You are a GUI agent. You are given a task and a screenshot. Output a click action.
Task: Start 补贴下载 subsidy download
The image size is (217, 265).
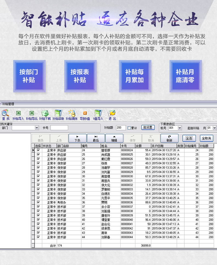[45, 115]
